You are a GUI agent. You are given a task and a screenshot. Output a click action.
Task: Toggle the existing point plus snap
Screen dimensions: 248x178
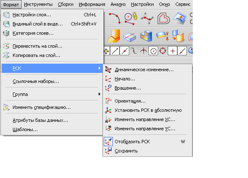173,51
